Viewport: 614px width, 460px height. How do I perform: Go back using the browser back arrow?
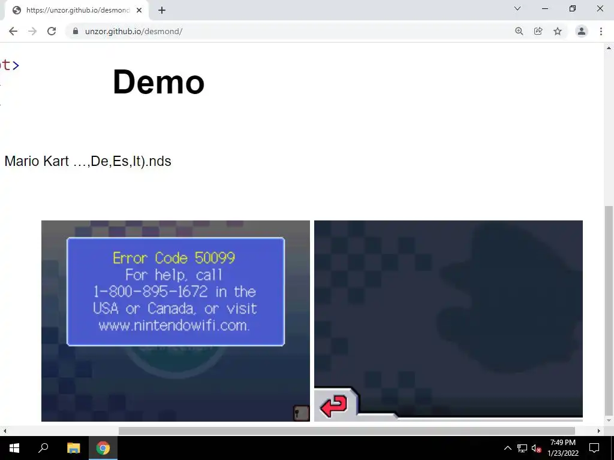[x=13, y=31]
